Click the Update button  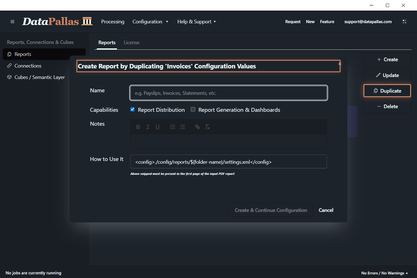pyautogui.click(x=387, y=75)
